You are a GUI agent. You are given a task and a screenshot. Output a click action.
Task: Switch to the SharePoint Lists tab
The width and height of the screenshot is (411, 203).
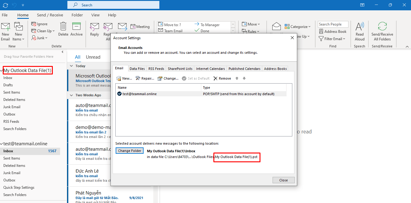click(180, 69)
